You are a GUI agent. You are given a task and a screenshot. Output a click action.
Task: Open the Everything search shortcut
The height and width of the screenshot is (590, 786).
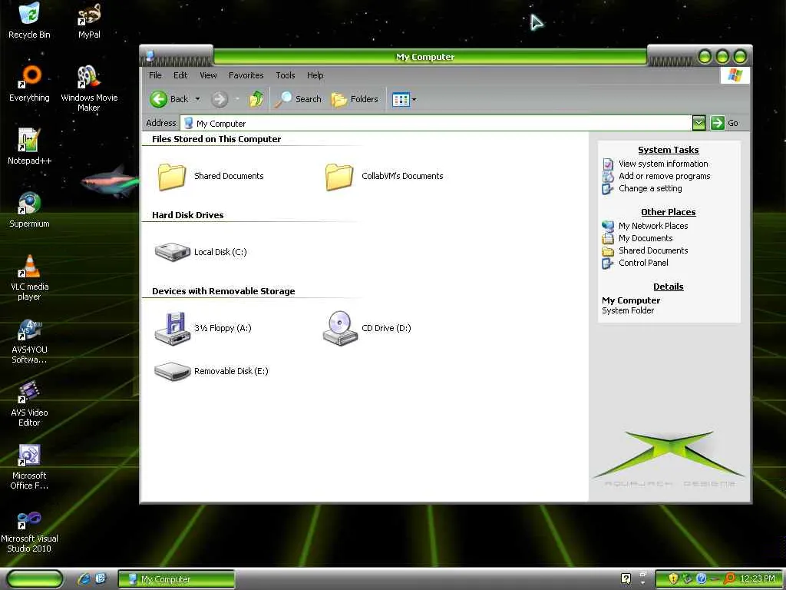coord(29,83)
